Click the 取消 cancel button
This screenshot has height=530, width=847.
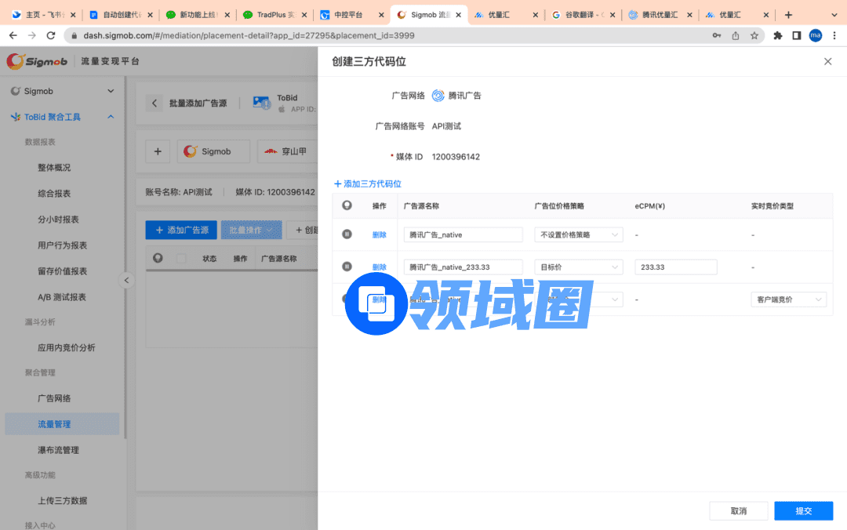(x=738, y=510)
